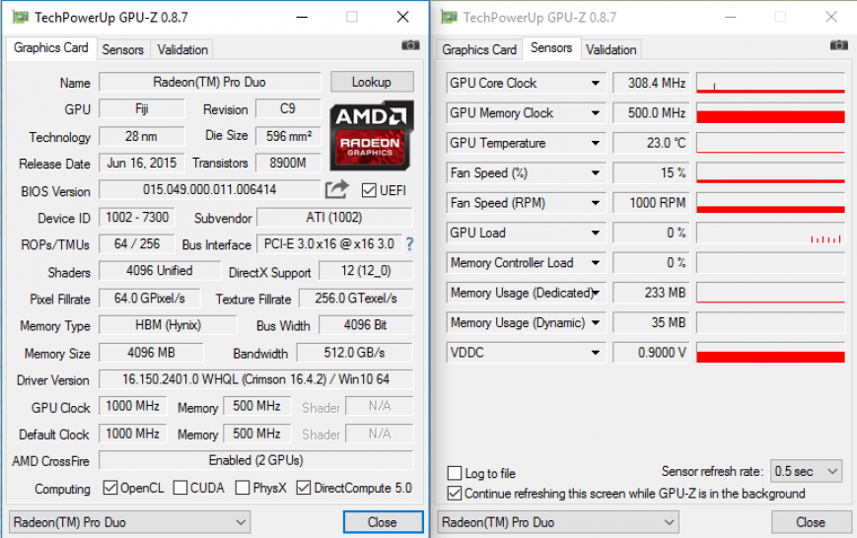Open the Fan Speed (%) sensor dropdown
Screen dimensions: 857x538
pyautogui.click(x=596, y=173)
